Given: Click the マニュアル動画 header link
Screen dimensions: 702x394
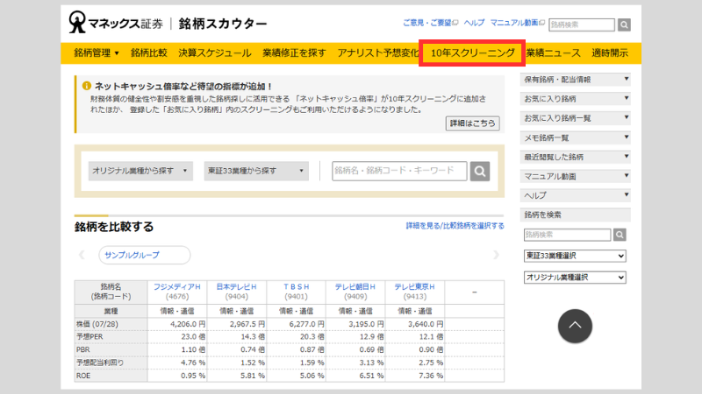Looking at the screenshot, I should pos(517,23).
